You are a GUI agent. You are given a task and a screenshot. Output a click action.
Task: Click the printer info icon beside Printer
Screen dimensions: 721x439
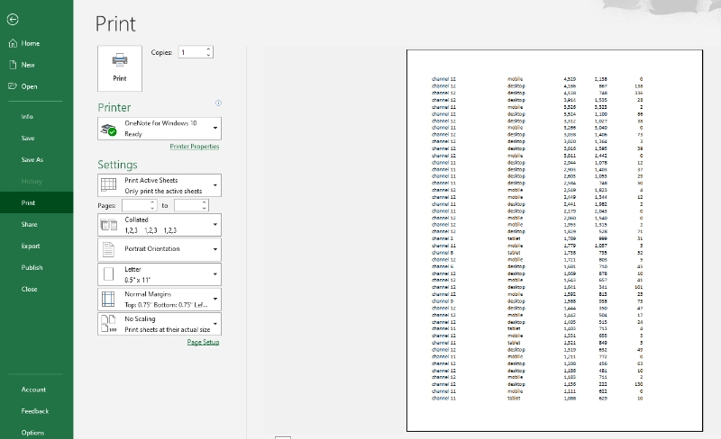[219, 103]
